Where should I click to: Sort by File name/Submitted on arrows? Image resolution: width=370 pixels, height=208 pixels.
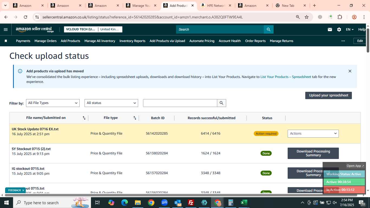[84, 118]
